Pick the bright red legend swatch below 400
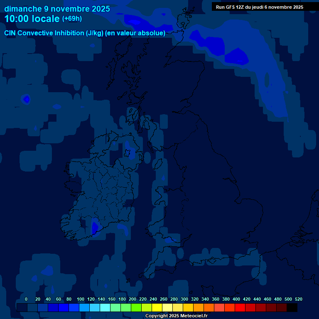Viewport: 319px width, 319px height. [x=240, y=308]
